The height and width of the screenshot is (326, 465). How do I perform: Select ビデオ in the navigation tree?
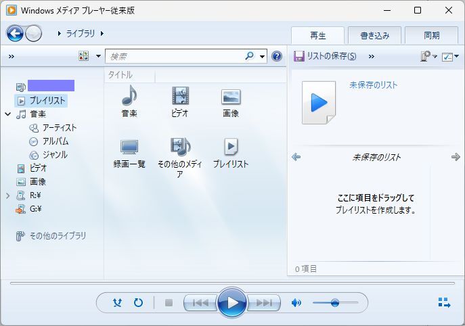coord(38,168)
